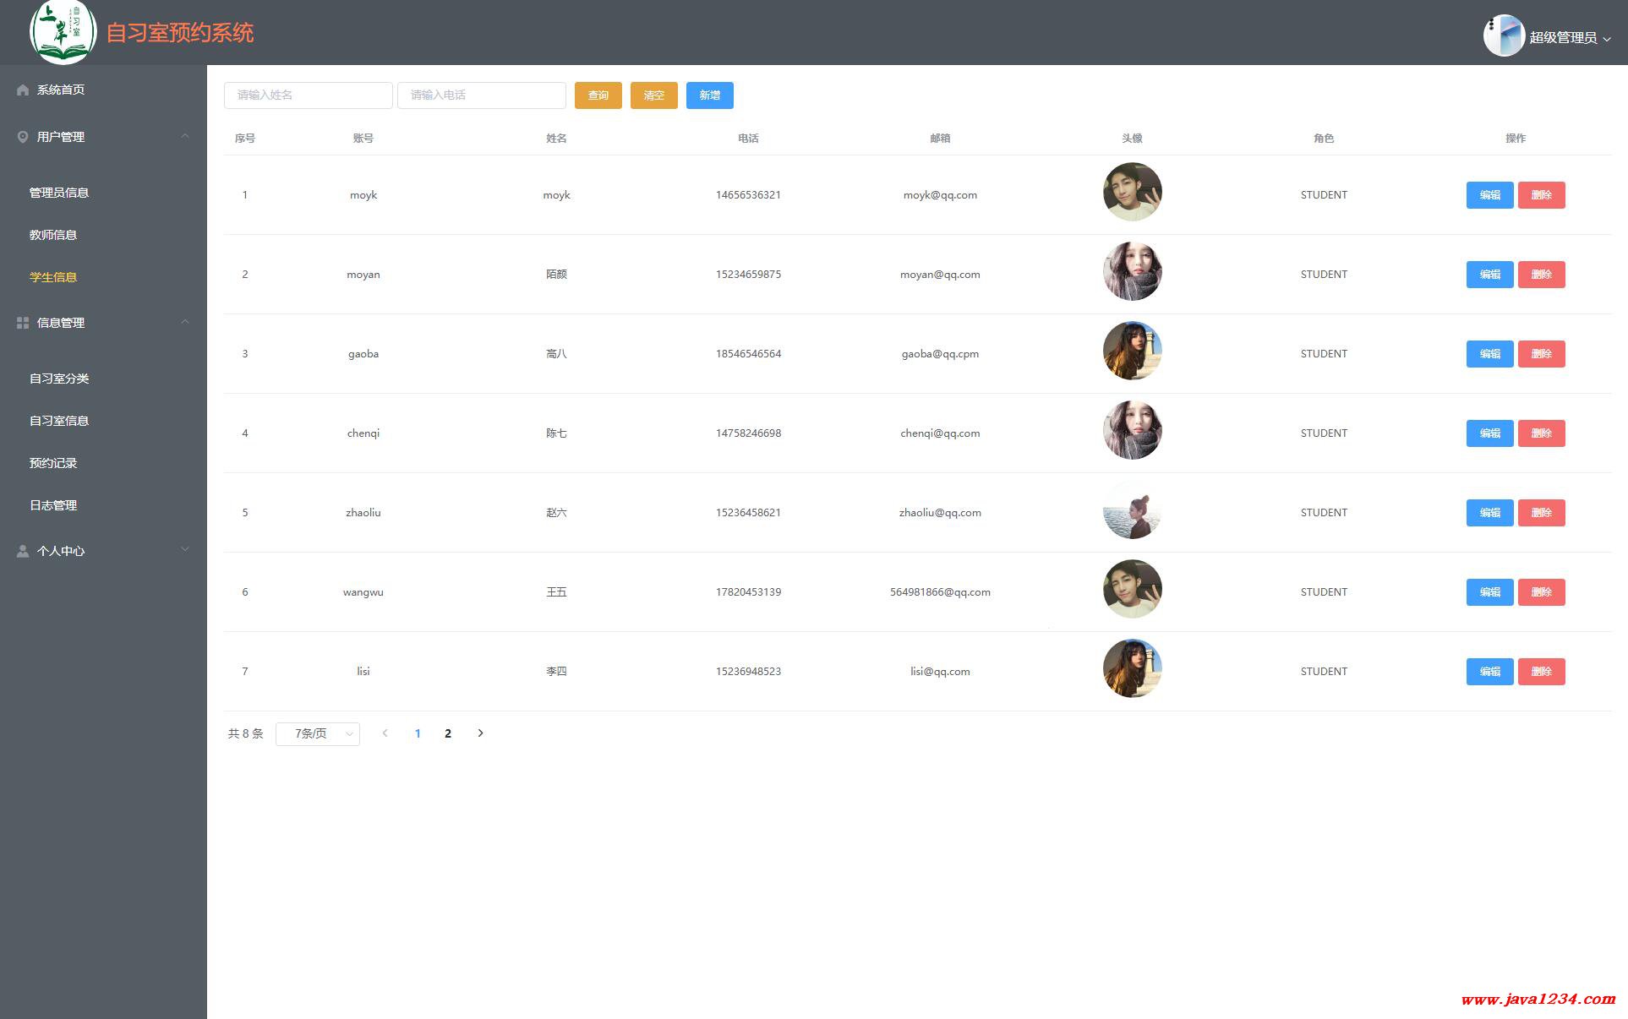
Task: Edit the moyk row
Action: [1490, 195]
